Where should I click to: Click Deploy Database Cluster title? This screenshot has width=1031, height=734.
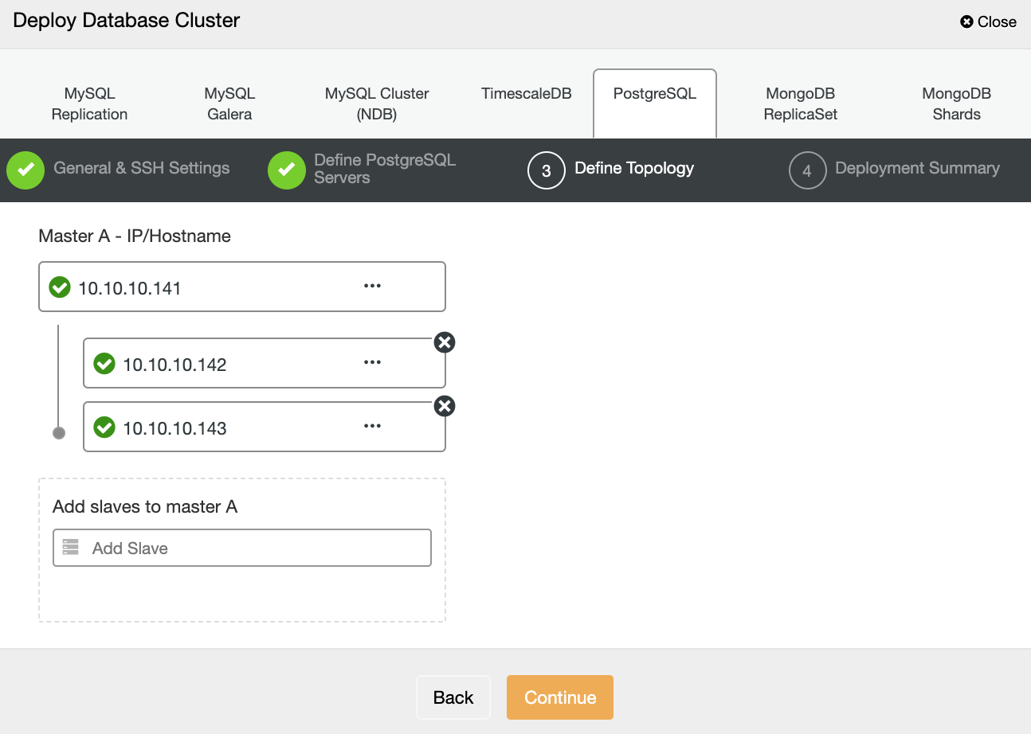pos(127,21)
